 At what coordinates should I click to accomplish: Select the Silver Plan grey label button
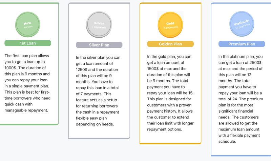99,45
